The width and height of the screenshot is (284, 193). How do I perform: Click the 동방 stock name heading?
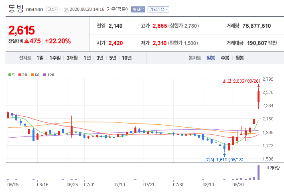(16, 8)
